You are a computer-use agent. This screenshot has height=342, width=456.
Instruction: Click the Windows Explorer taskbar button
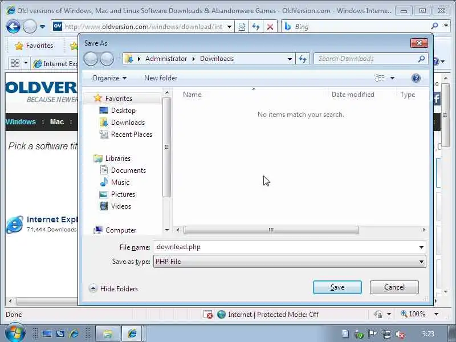coord(108,333)
